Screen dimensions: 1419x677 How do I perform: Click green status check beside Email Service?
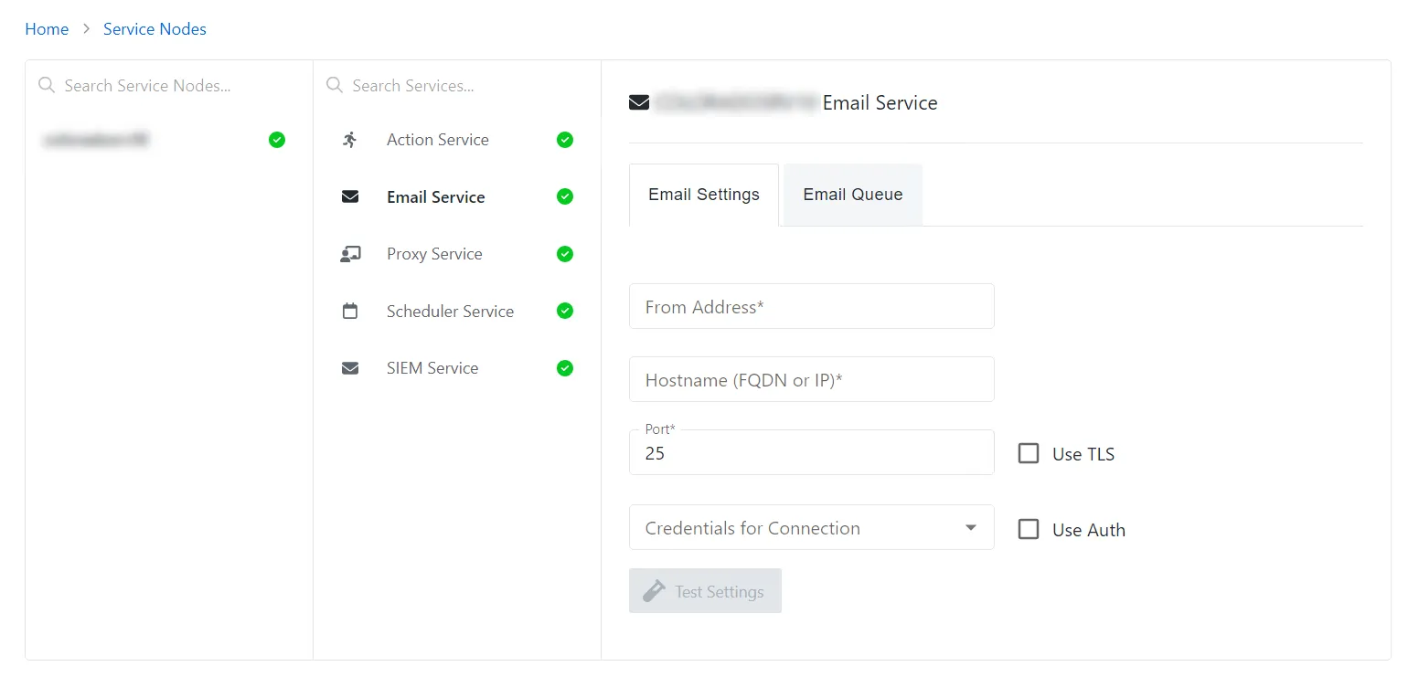565,196
